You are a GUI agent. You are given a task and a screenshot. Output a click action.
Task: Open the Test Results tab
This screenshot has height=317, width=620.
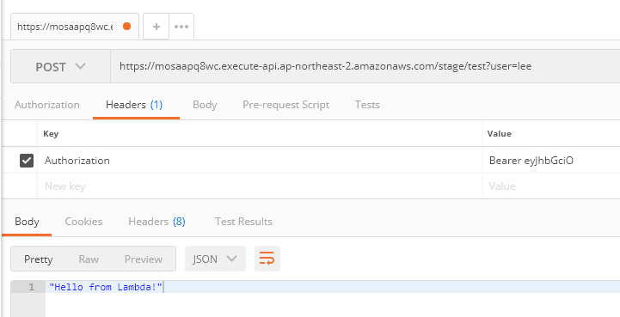tap(243, 222)
